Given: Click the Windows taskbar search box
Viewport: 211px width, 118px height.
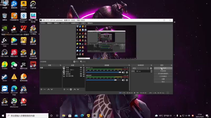Looking at the screenshot, I should pyautogui.click(x=27, y=116).
